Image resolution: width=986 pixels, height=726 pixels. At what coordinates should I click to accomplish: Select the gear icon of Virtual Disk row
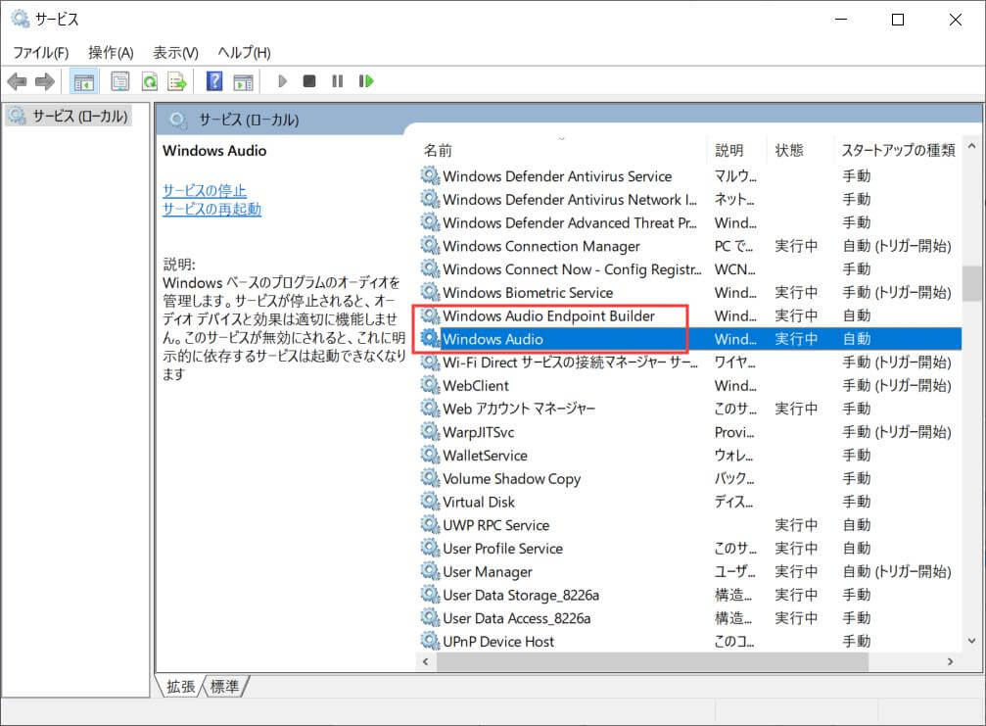coord(430,502)
